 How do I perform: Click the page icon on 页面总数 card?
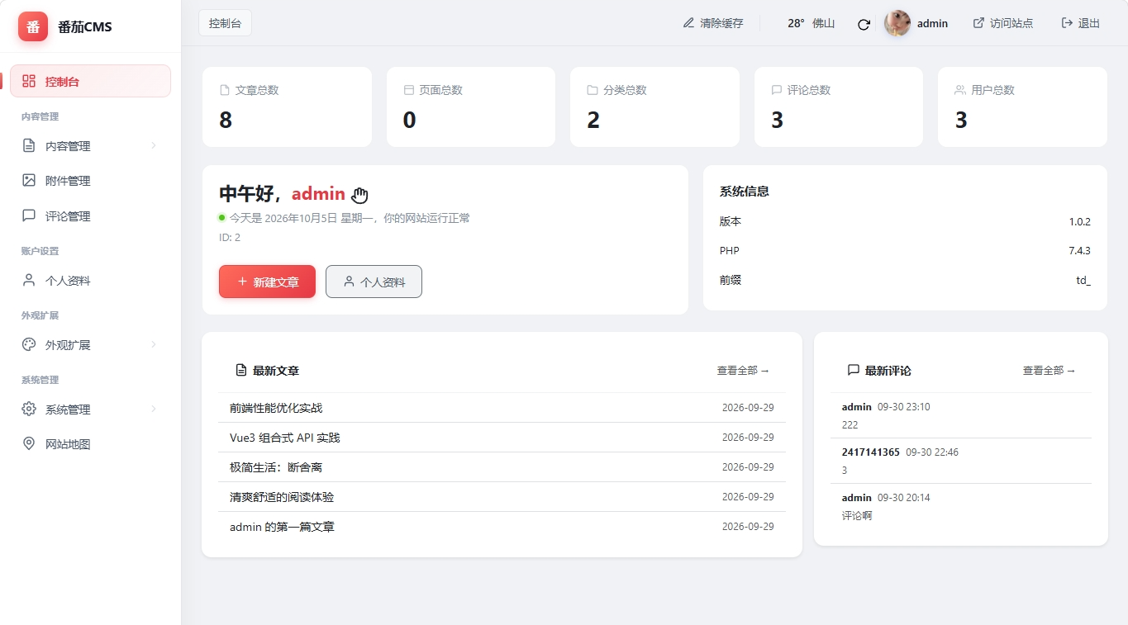(408, 90)
